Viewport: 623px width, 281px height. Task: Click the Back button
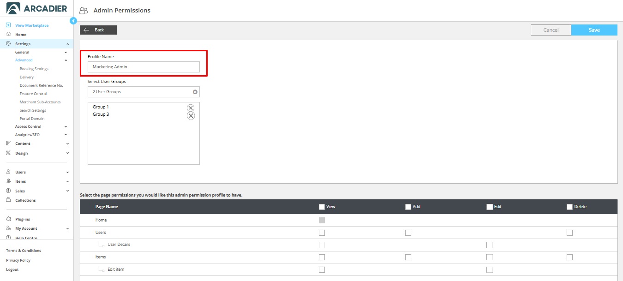98,30
